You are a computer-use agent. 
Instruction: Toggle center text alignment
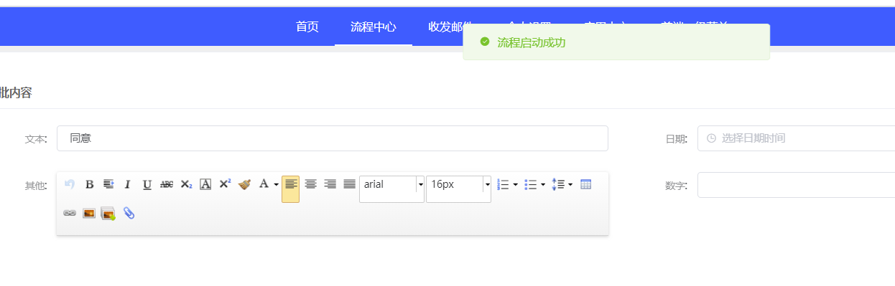[x=310, y=184]
